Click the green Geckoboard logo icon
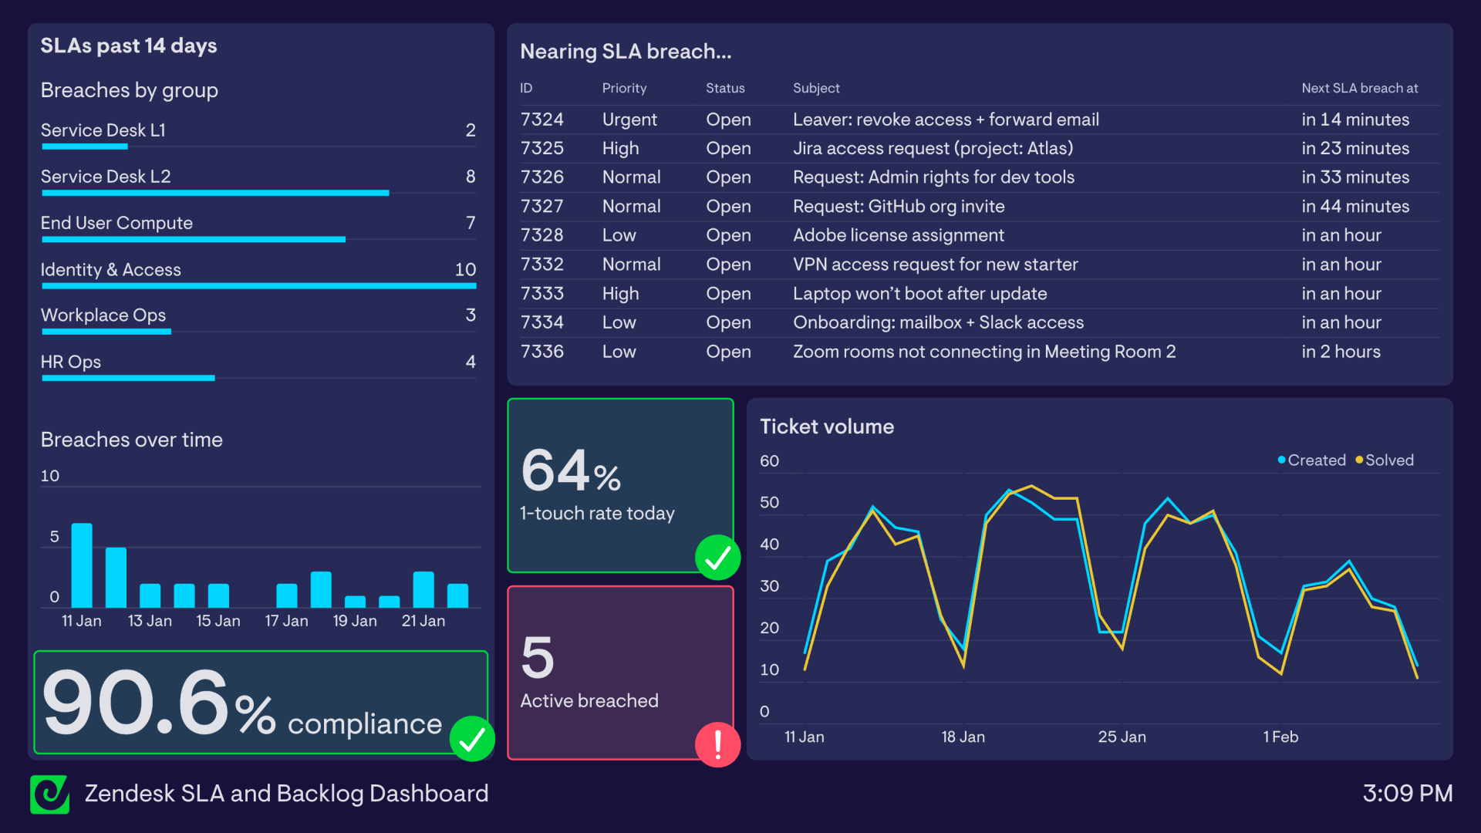 coord(49,794)
